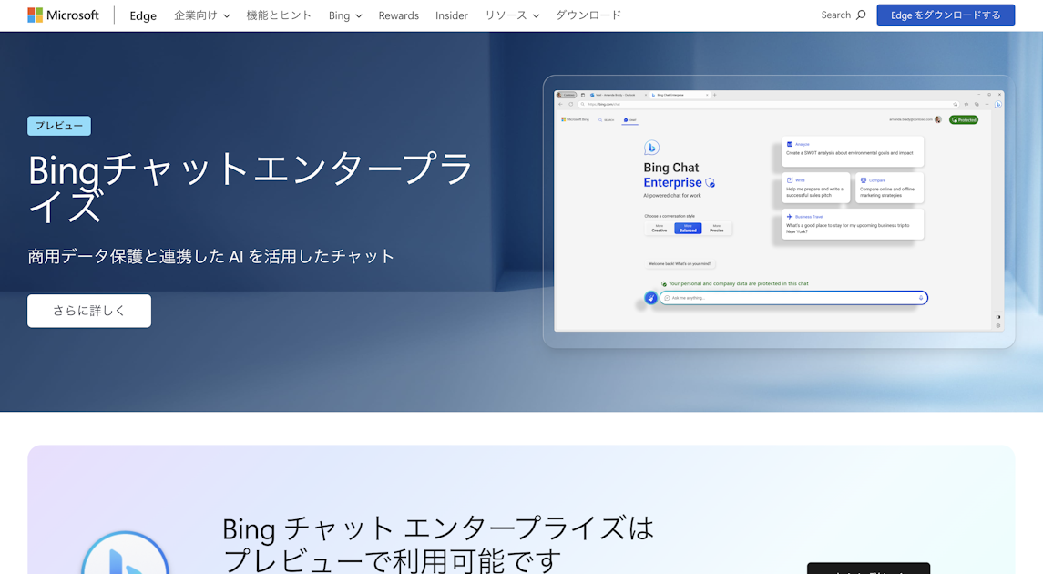
Task: Click the Bing logo above Bing Chat Enterprise
Action: pyautogui.click(x=651, y=147)
